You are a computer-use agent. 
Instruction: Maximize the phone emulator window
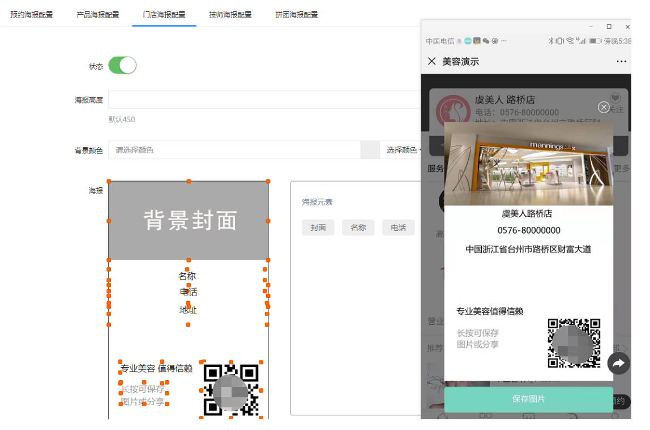(x=609, y=27)
